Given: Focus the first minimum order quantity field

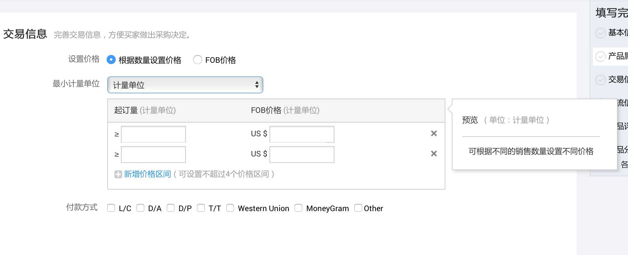Looking at the screenshot, I should [x=153, y=134].
